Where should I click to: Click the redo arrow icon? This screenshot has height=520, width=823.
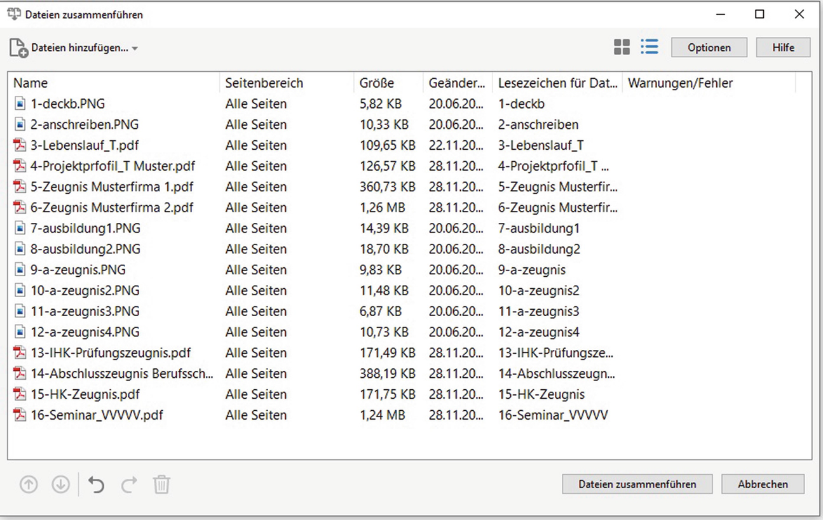(129, 485)
